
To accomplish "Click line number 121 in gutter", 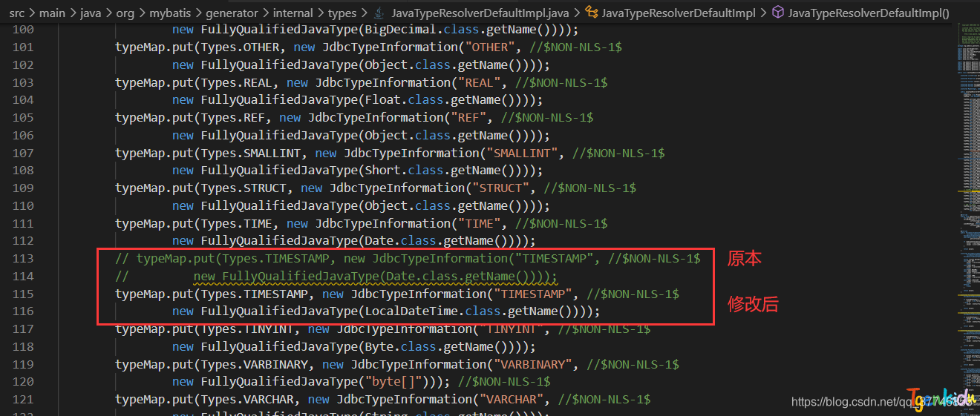I will pos(23,399).
